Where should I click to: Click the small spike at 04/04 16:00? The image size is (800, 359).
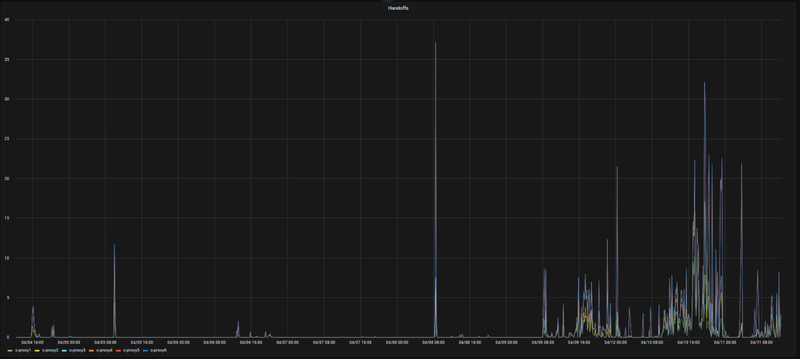(x=33, y=307)
